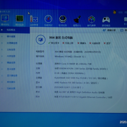The height and width of the screenshot is (127, 127).
Task: Click the 操作系统 row label
Action: pos(40,56)
